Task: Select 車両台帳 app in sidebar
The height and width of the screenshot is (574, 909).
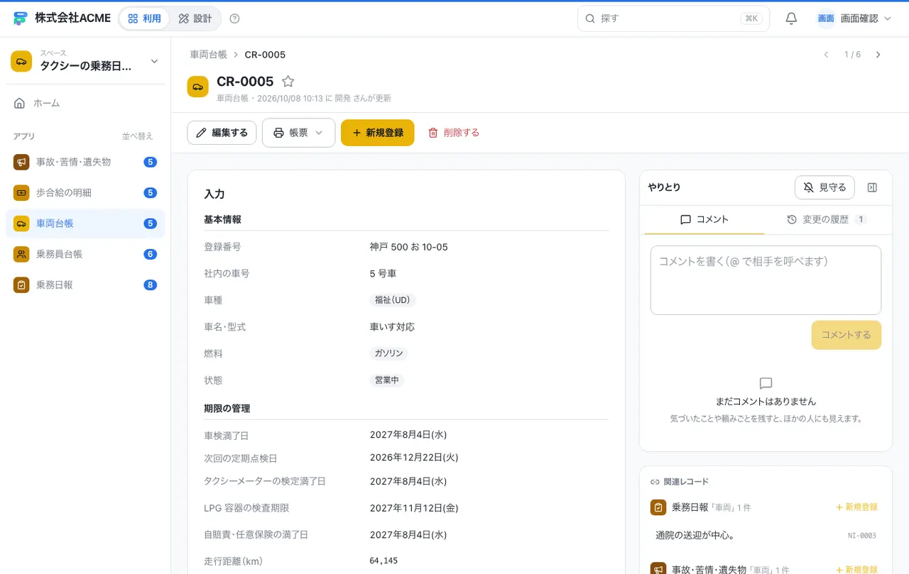Action: pyautogui.click(x=85, y=223)
